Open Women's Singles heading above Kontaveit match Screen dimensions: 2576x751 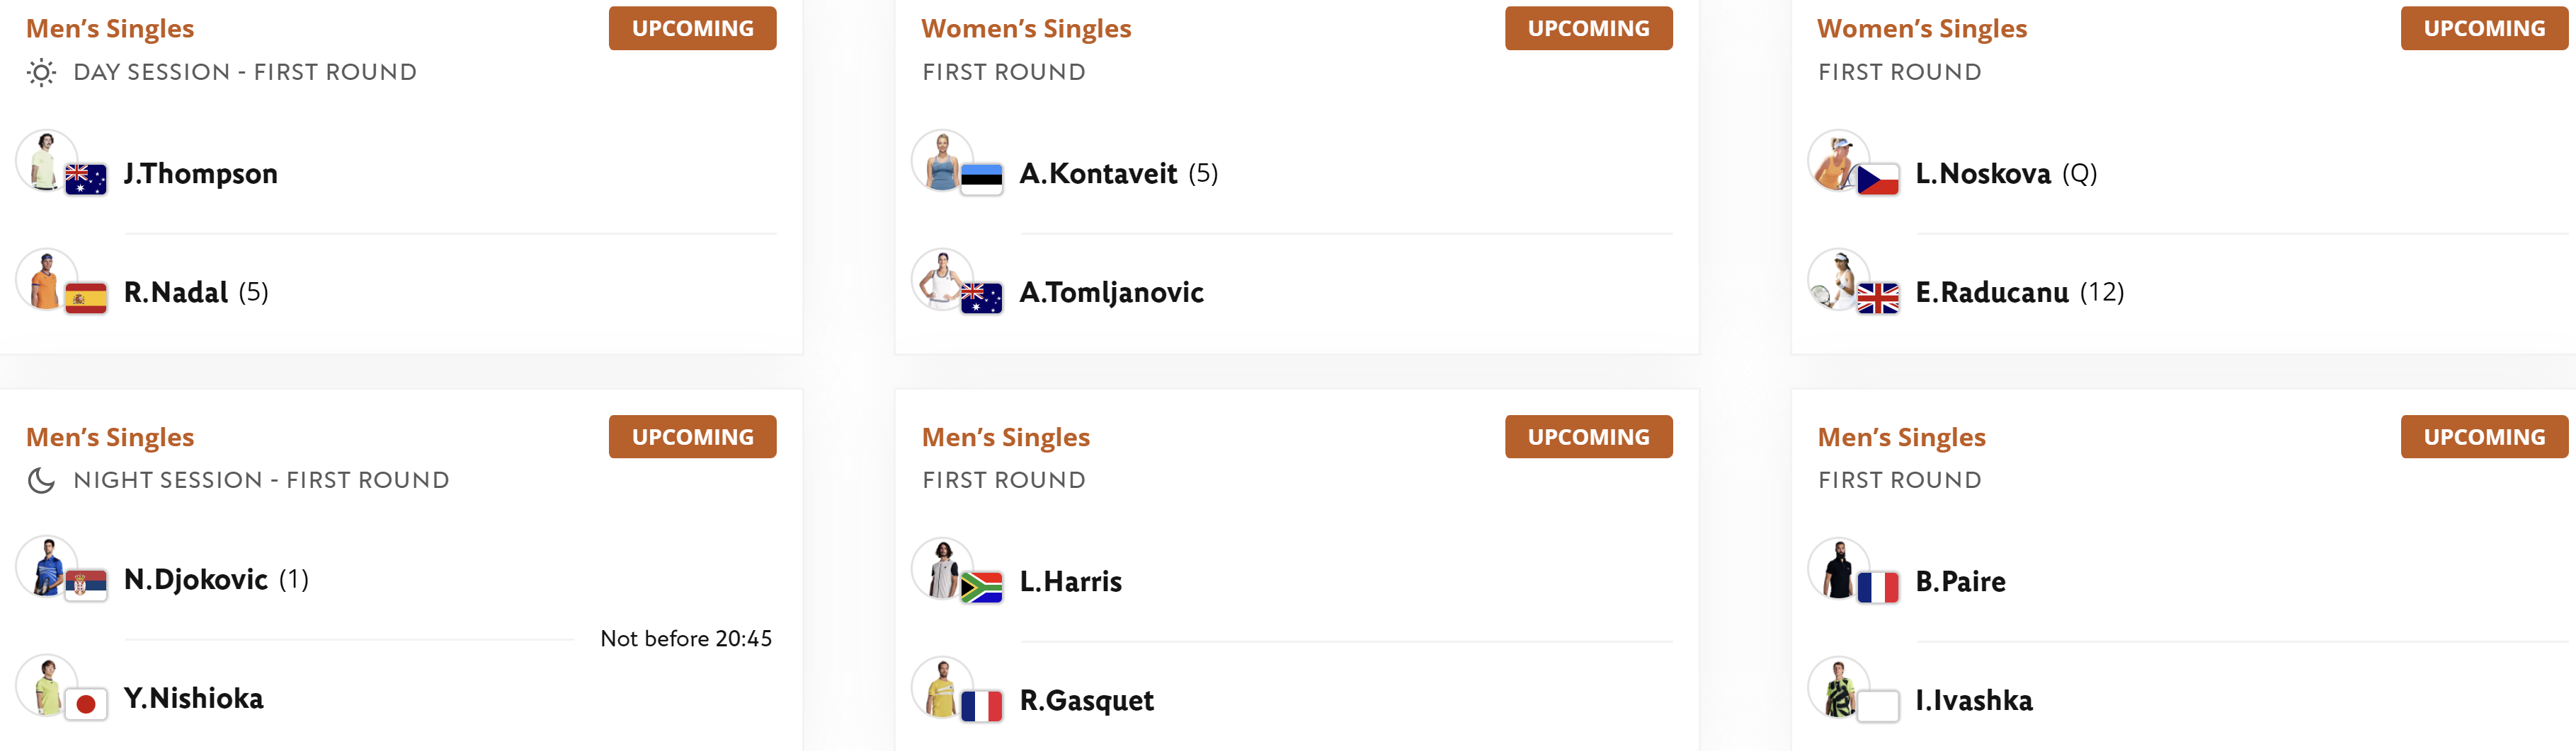pos(1026,29)
